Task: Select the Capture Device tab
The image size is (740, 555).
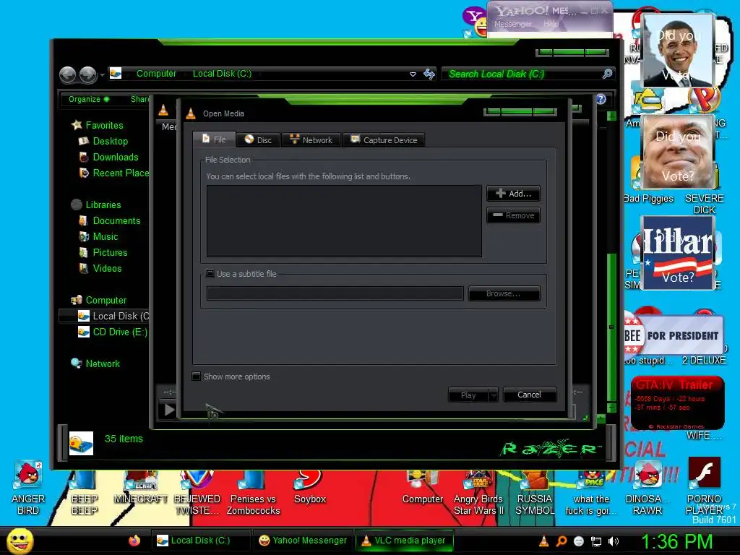Action: [x=384, y=139]
